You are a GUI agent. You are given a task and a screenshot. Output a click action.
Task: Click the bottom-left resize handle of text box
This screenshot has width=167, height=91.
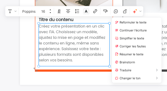pyautogui.click(x=39, y=66)
